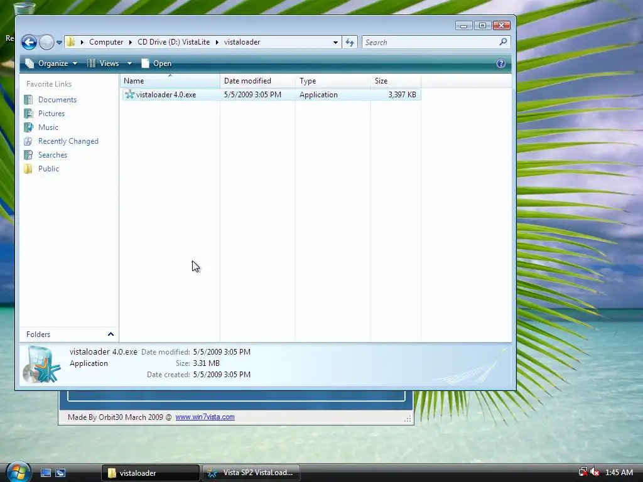This screenshot has height=482, width=643.
Task: Click the Application type cell
Action: 318,95
